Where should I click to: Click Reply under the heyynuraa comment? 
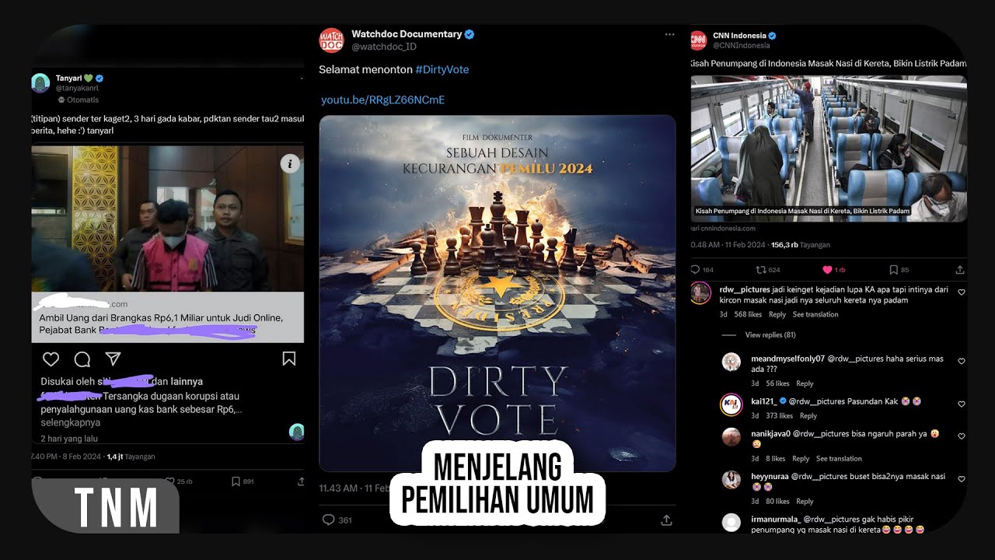[805, 501]
